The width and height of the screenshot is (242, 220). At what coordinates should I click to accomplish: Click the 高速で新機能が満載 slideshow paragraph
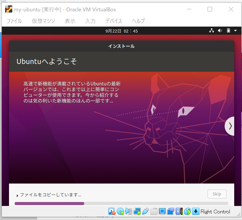coord(72,92)
